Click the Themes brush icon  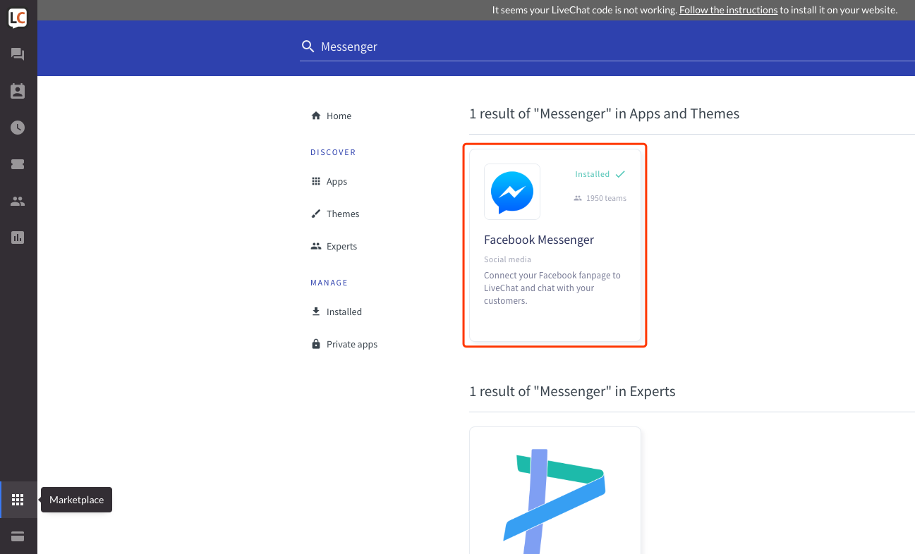pyautogui.click(x=316, y=214)
